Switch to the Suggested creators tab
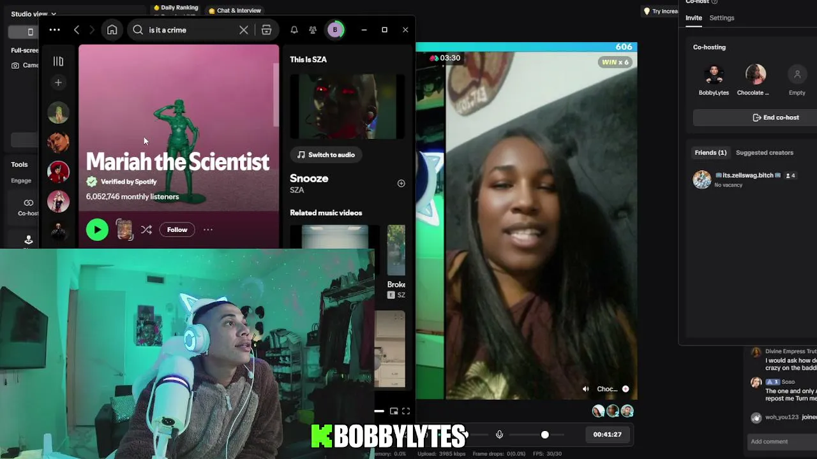 click(765, 153)
